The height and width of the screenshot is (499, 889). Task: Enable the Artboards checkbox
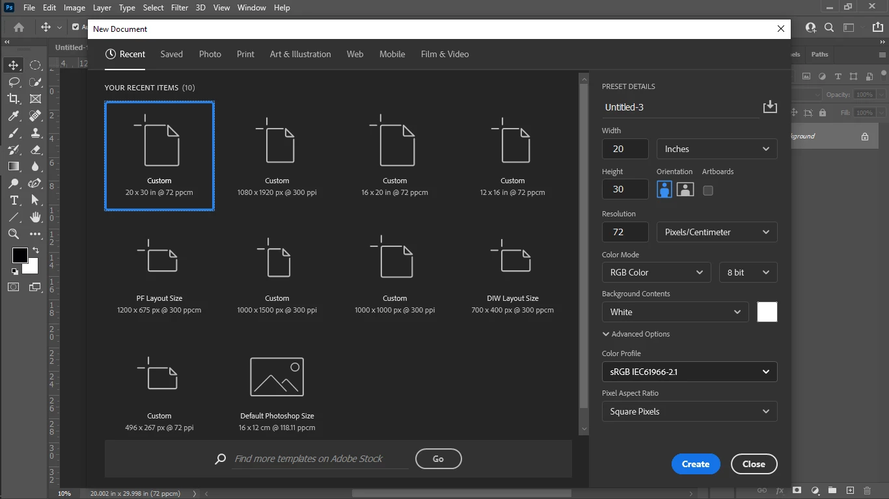(708, 190)
